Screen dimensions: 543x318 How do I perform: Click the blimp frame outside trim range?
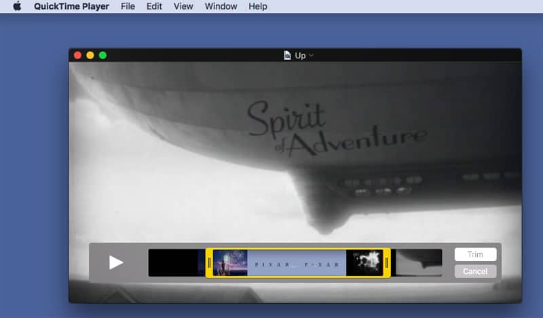tap(419, 263)
